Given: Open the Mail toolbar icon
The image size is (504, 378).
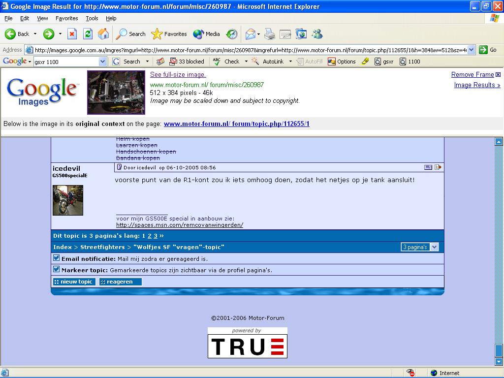Looking at the screenshot, I should point(251,34).
